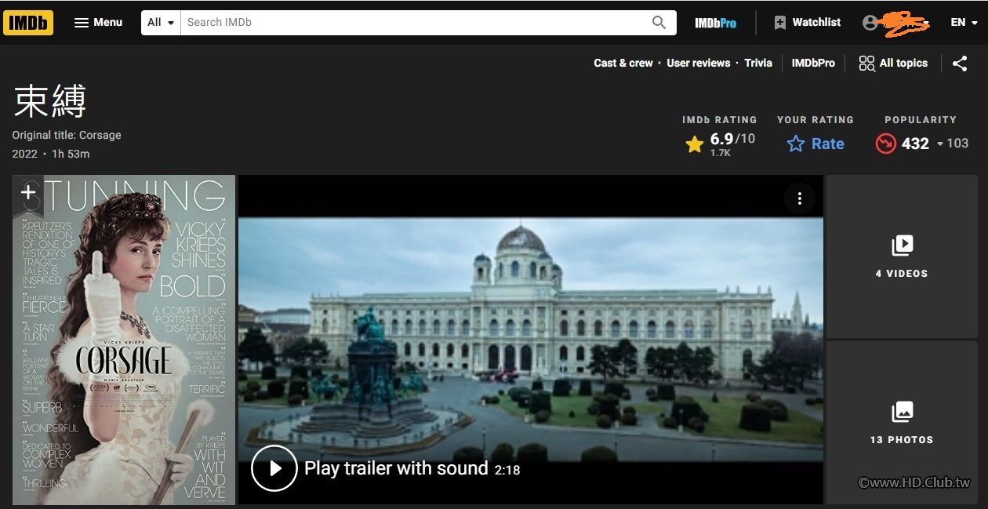Open the 4 Videos tile
The height and width of the screenshot is (509, 988).
click(x=902, y=256)
